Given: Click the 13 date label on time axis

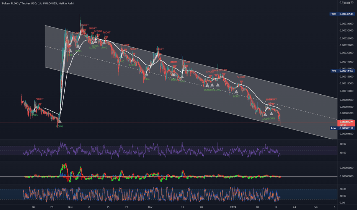Looking at the screenshot, I should (182, 207).
